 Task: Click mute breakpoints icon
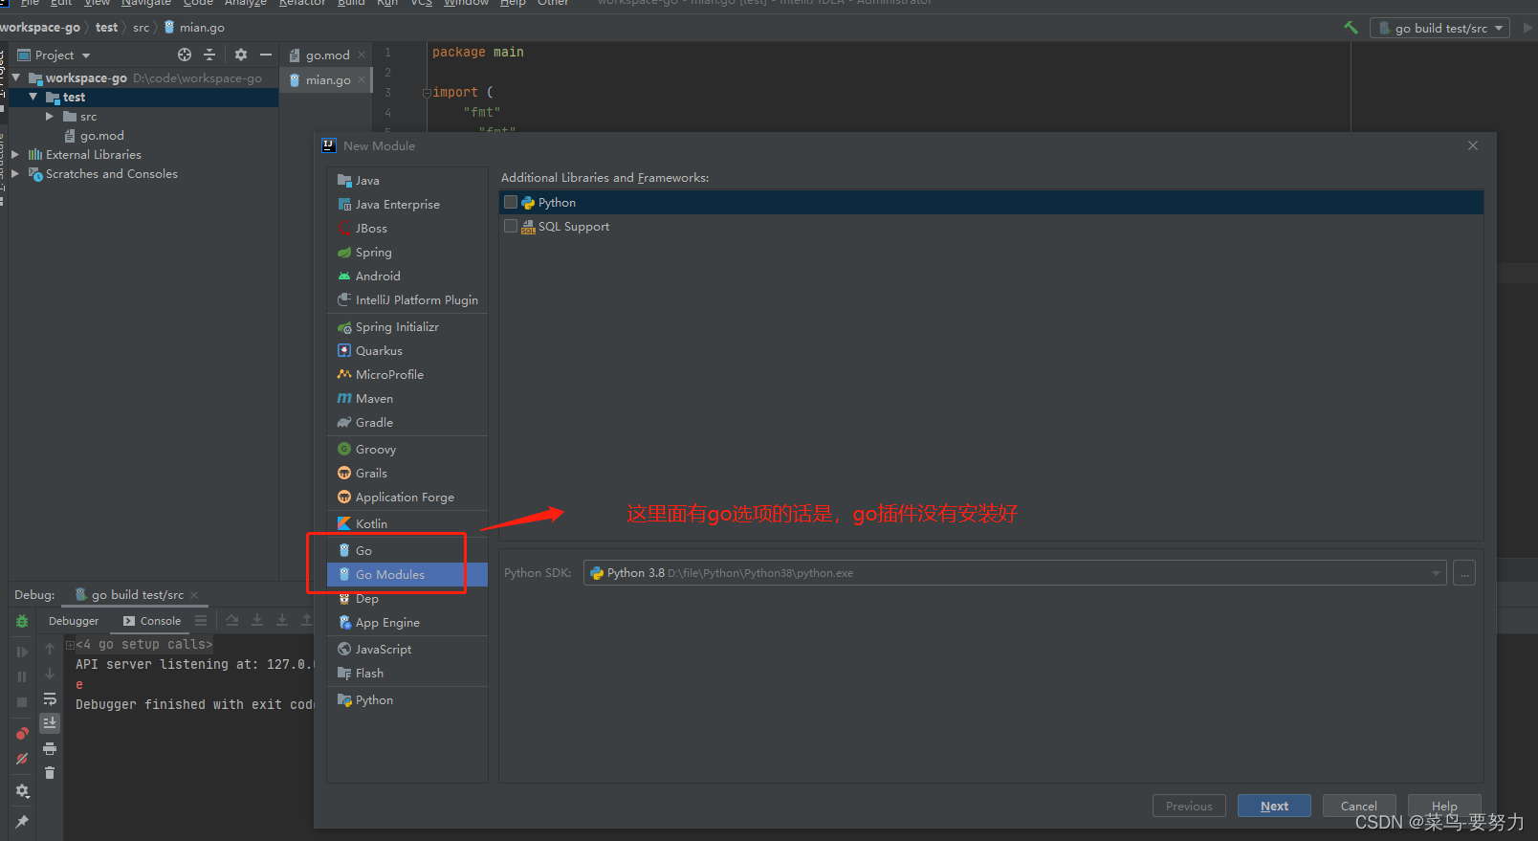coord(22,759)
